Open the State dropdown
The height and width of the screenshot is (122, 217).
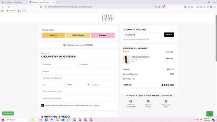[78, 85]
